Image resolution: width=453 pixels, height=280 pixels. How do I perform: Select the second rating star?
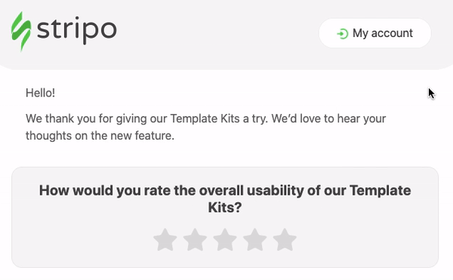(195, 239)
